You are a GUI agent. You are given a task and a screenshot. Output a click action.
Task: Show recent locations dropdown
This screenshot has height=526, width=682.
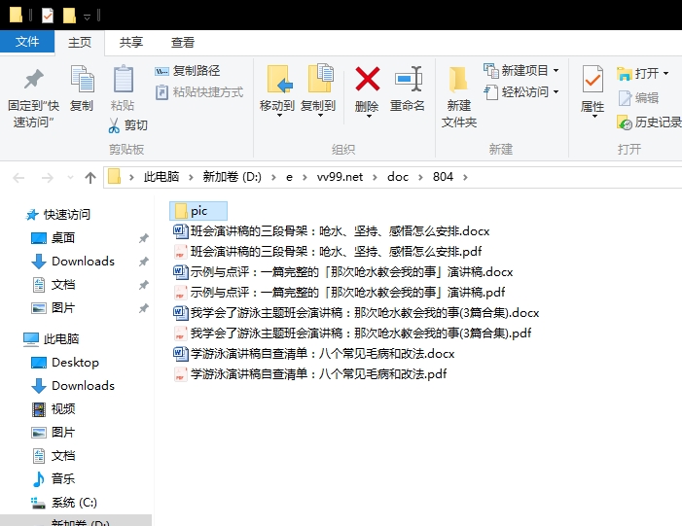70,177
